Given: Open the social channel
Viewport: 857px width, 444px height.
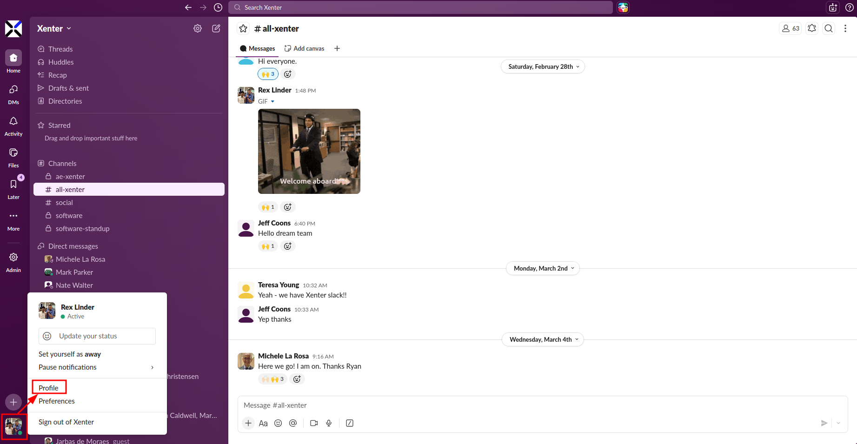Looking at the screenshot, I should (x=64, y=203).
